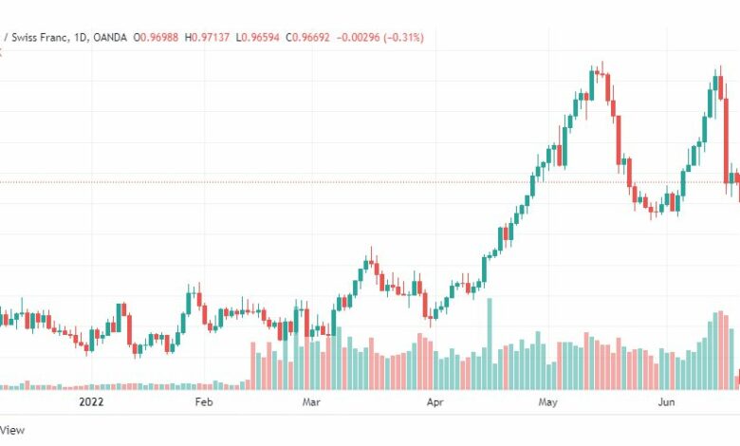Click the partial View logo text
This screenshot has width=740, height=446.
click(x=12, y=430)
